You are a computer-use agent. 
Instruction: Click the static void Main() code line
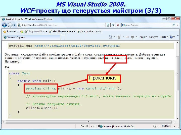click(x=36, y=81)
